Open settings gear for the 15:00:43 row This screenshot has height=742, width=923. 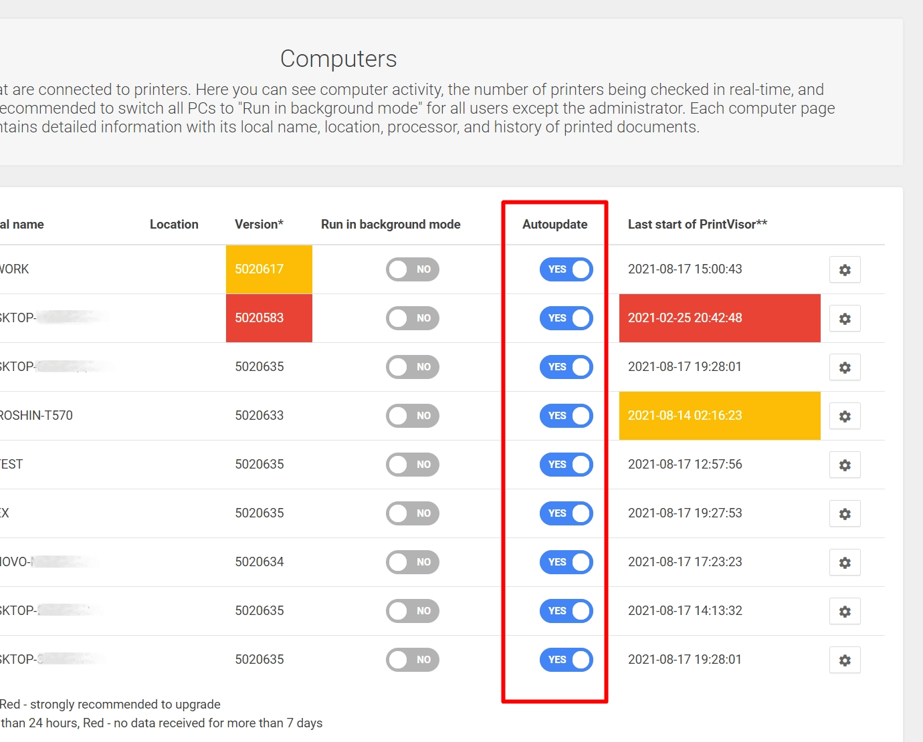pos(845,270)
